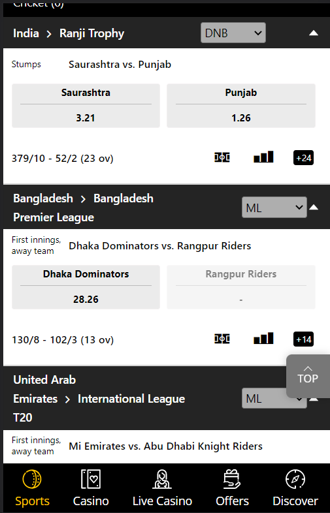Open the DNB market dropdown
This screenshot has height=513, width=330.
coord(233,33)
